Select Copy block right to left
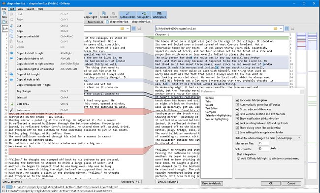The height and width of the screenshot is (193, 320). pyautogui.click(x=46, y=59)
